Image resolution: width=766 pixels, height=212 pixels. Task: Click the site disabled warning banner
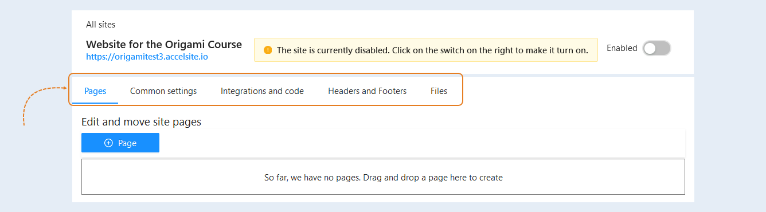[426, 50]
